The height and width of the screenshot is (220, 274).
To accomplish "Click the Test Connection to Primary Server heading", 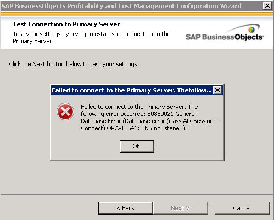I will [66, 24].
